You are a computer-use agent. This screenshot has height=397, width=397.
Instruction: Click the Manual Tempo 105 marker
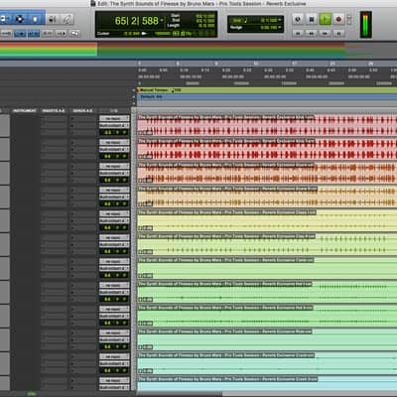(160, 90)
